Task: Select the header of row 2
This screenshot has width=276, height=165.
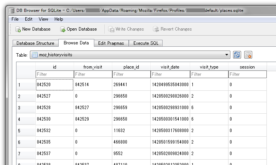Action: coord(26,96)
